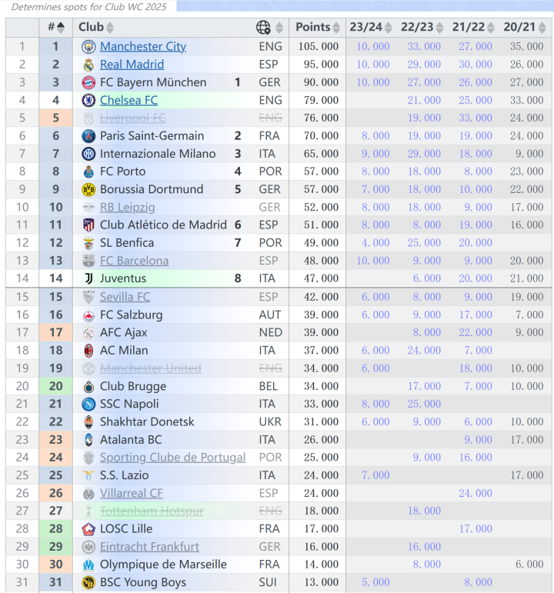The width and height of the screenshot is (554, 593).
Task: Select Manchester City's 105.000 points cell
Action: click(317, 47)
